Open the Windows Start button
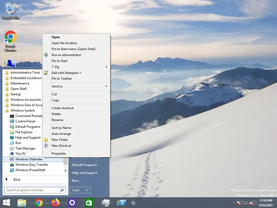 (6, 203)
